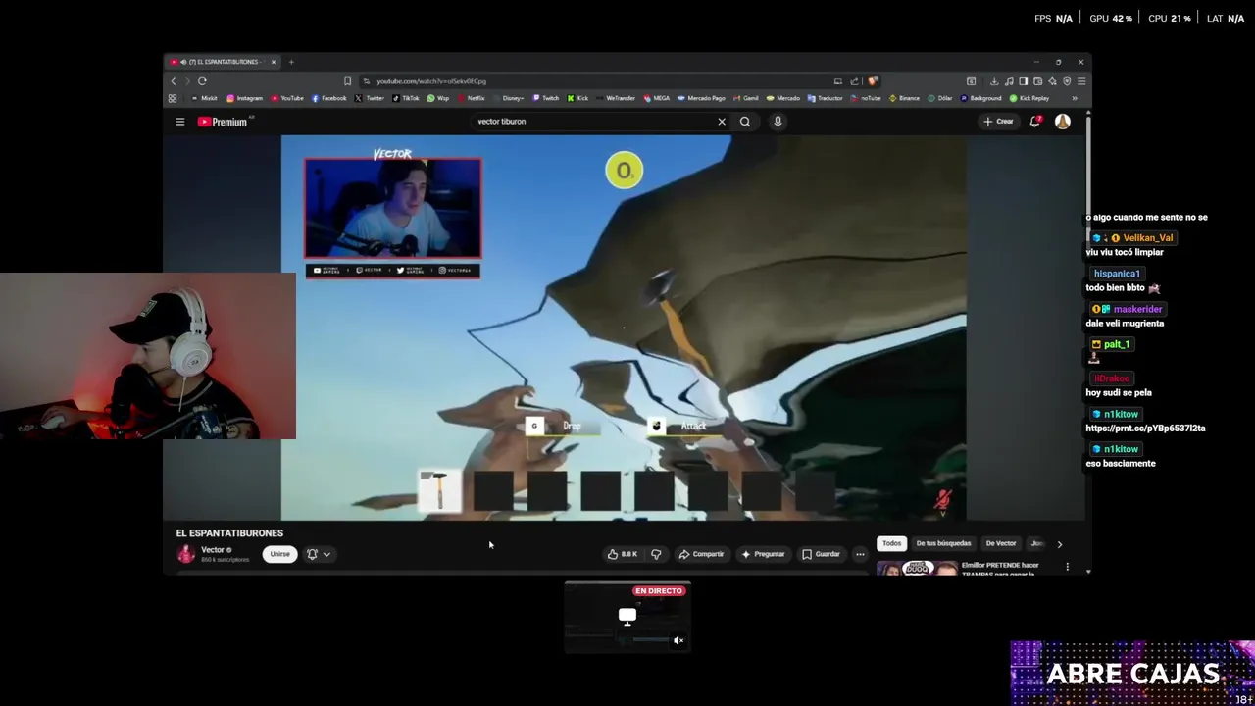Open n1kitow's prnt.sc chat link

click(1145, 429)
